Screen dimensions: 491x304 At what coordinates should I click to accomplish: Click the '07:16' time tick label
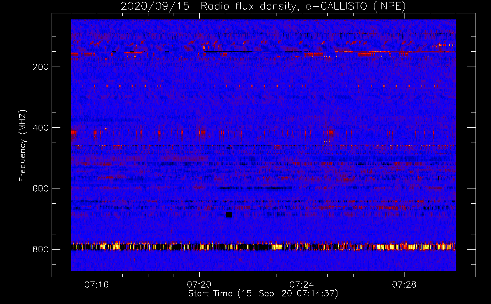click(97, 285)
